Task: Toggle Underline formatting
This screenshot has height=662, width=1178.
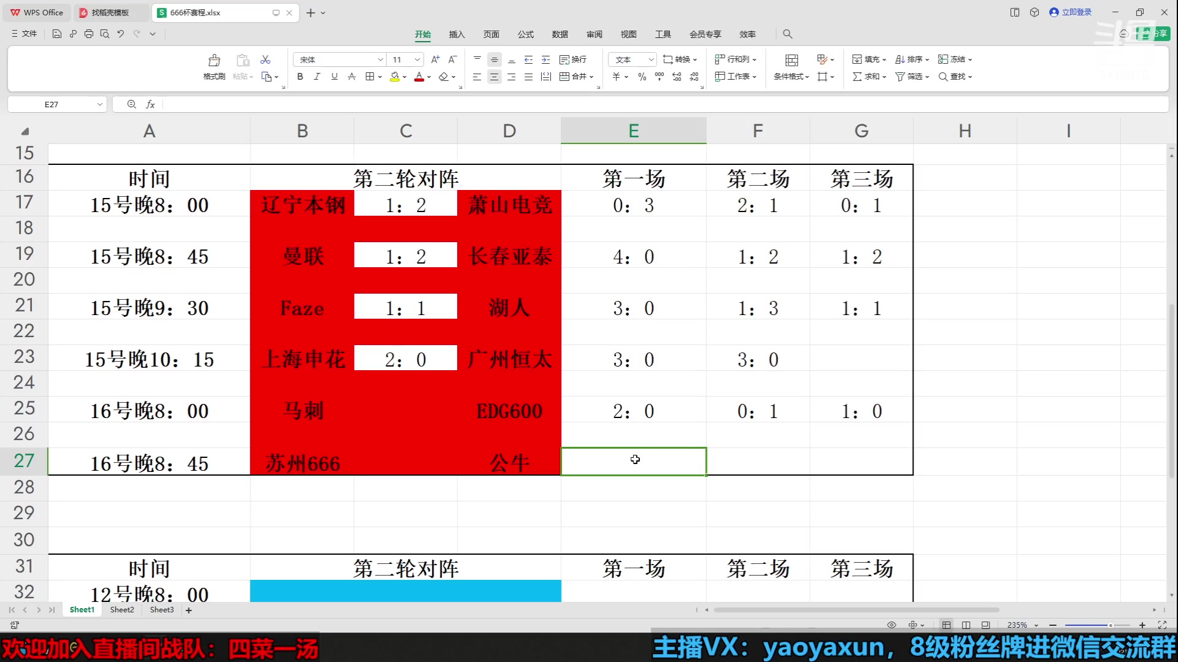Action: click(334, 77)
